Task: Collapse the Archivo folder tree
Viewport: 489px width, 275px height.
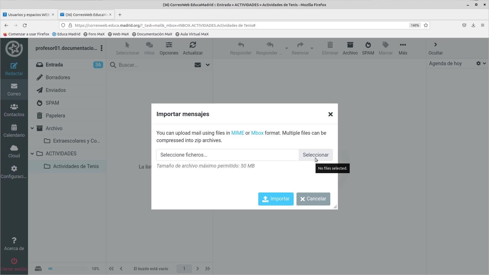Action: (32, 128)
